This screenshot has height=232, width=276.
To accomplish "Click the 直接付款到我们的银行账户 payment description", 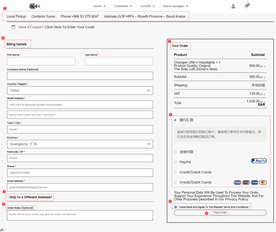I will [x=219, y=134].
